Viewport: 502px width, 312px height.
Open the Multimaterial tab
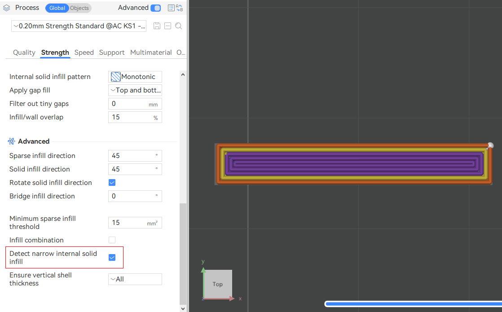[x=151, y=53]
